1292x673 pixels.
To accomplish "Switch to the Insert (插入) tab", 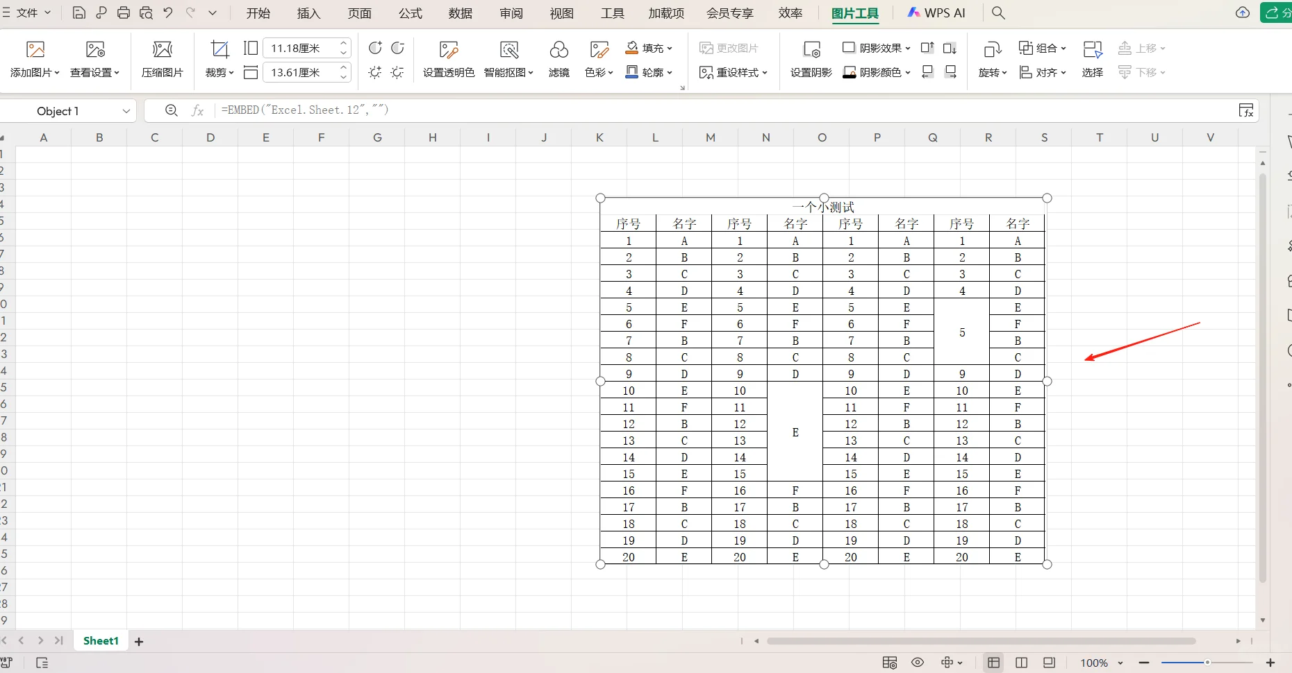I will click(x=308, y=13).
